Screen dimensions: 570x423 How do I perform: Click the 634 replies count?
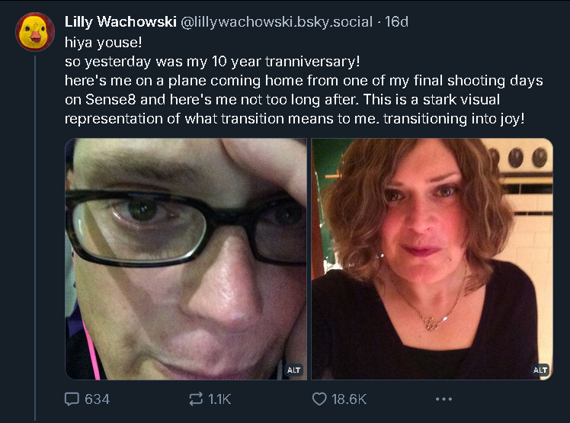click(97, 399)
